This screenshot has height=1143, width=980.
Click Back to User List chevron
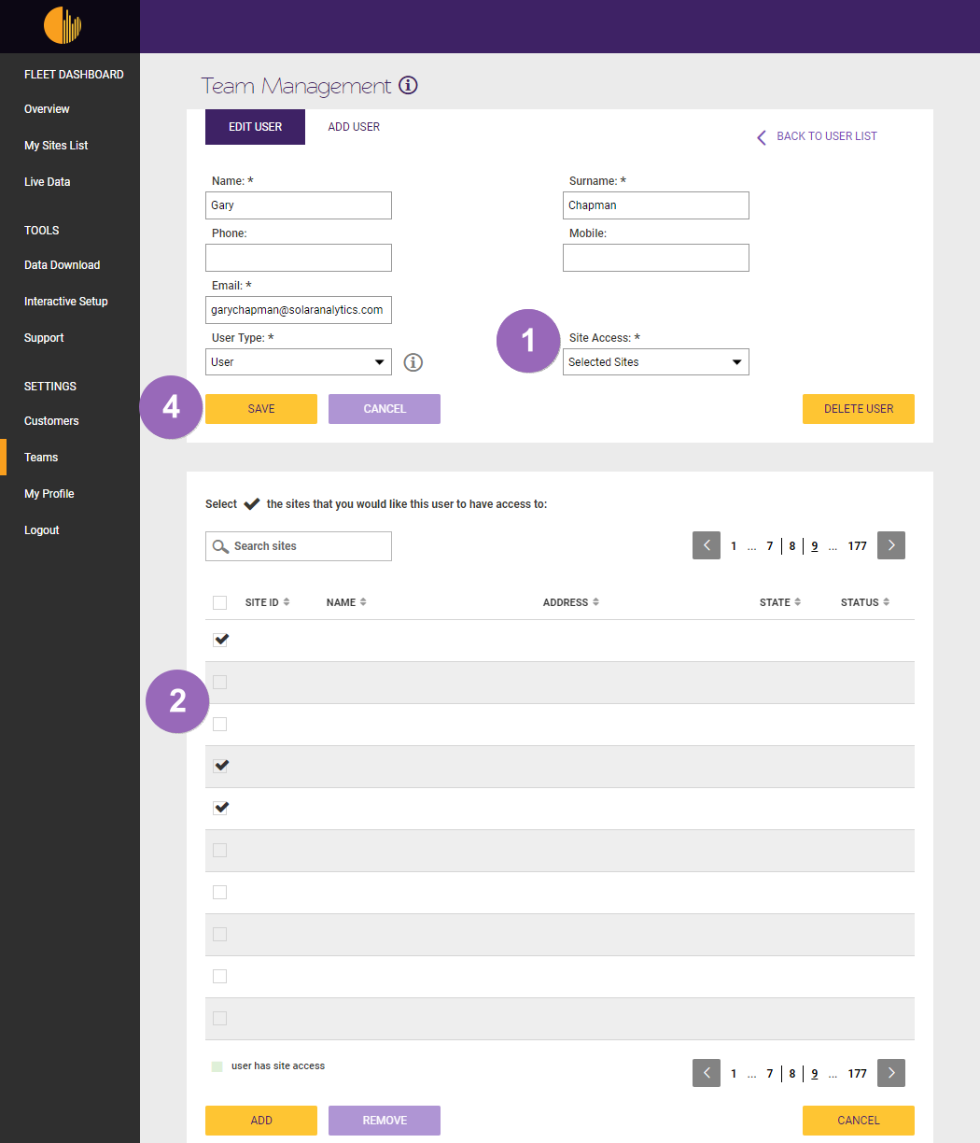pyautogui.click(x=762, y=137)
